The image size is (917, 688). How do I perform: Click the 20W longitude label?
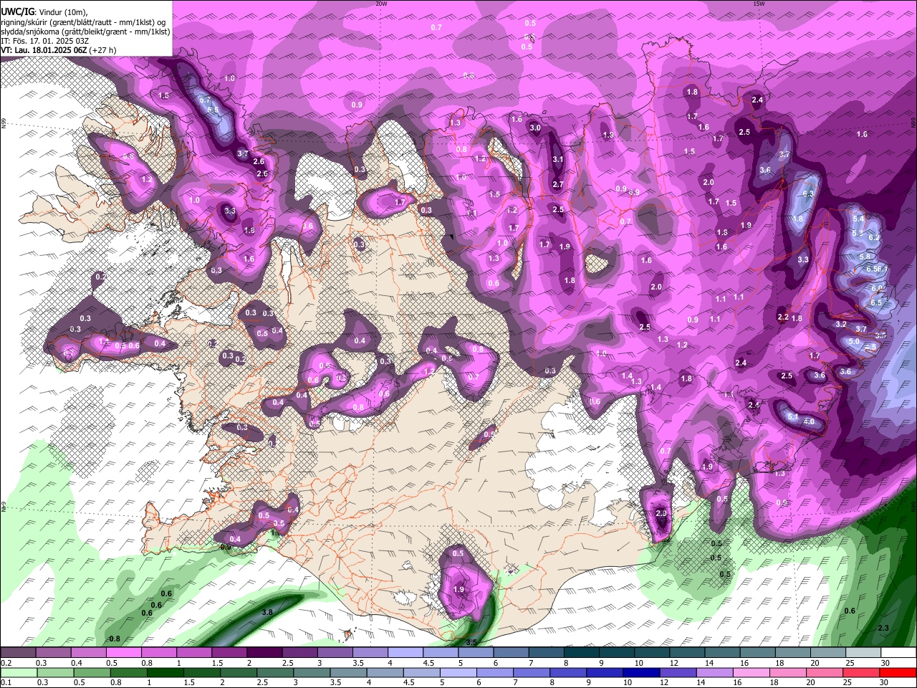(381, 4)
